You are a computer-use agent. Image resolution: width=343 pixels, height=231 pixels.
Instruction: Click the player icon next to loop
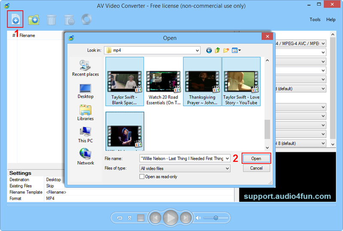(130, 218)
